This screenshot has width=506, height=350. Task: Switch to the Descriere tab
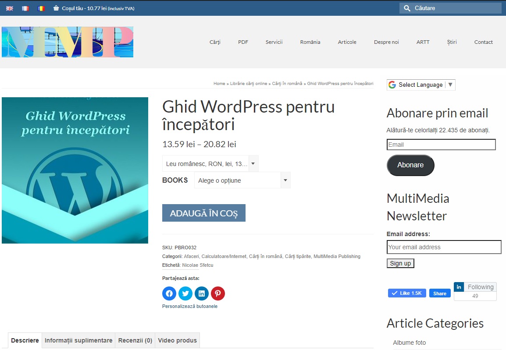click(x=25, y=340)
